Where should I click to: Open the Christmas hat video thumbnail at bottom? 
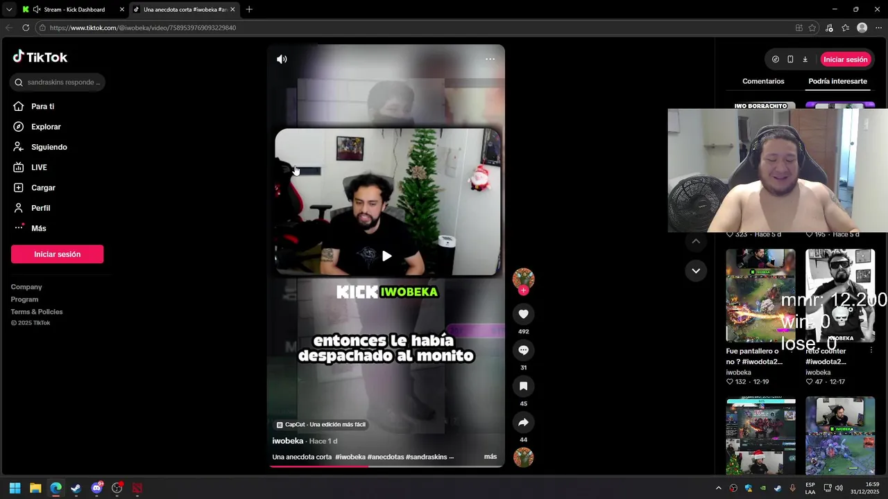pos(760,435)
